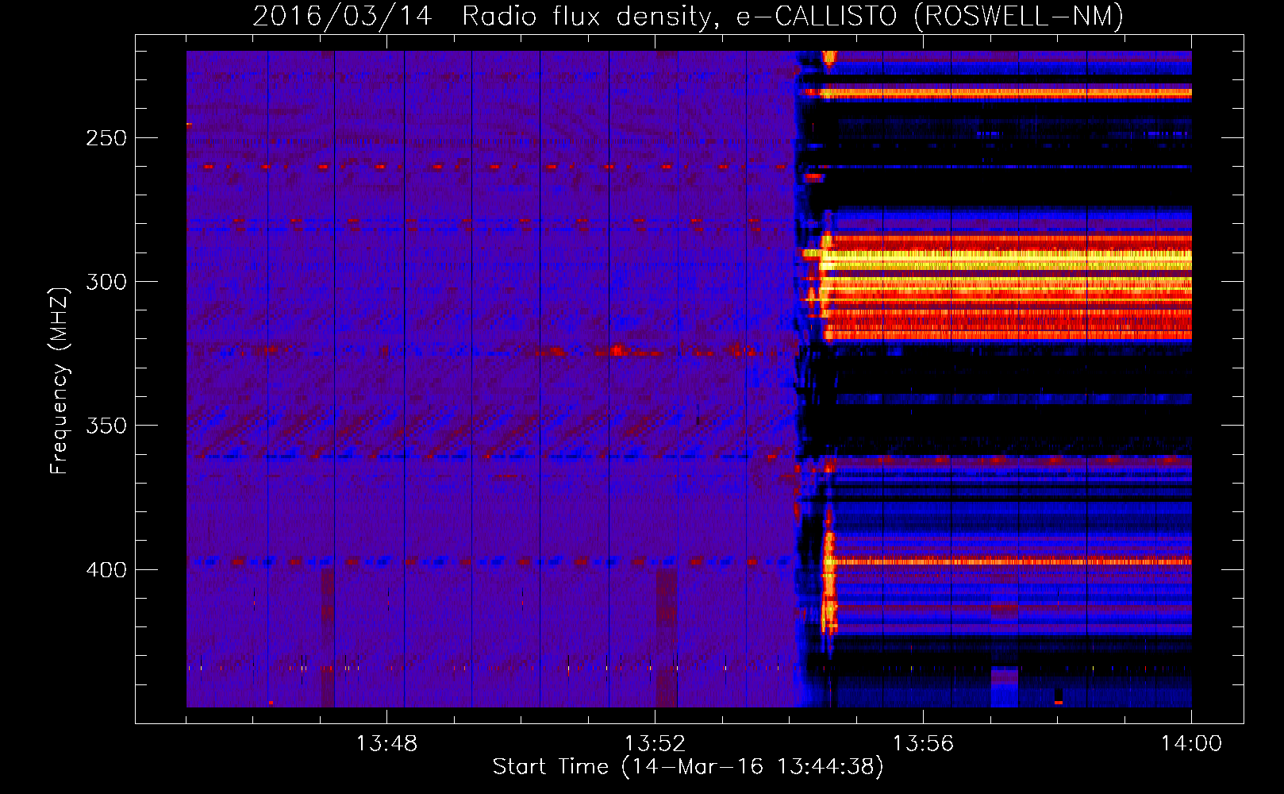1284x794 pixels.
Task: Click the 13:48 time tick label
Action: [386, 744]
